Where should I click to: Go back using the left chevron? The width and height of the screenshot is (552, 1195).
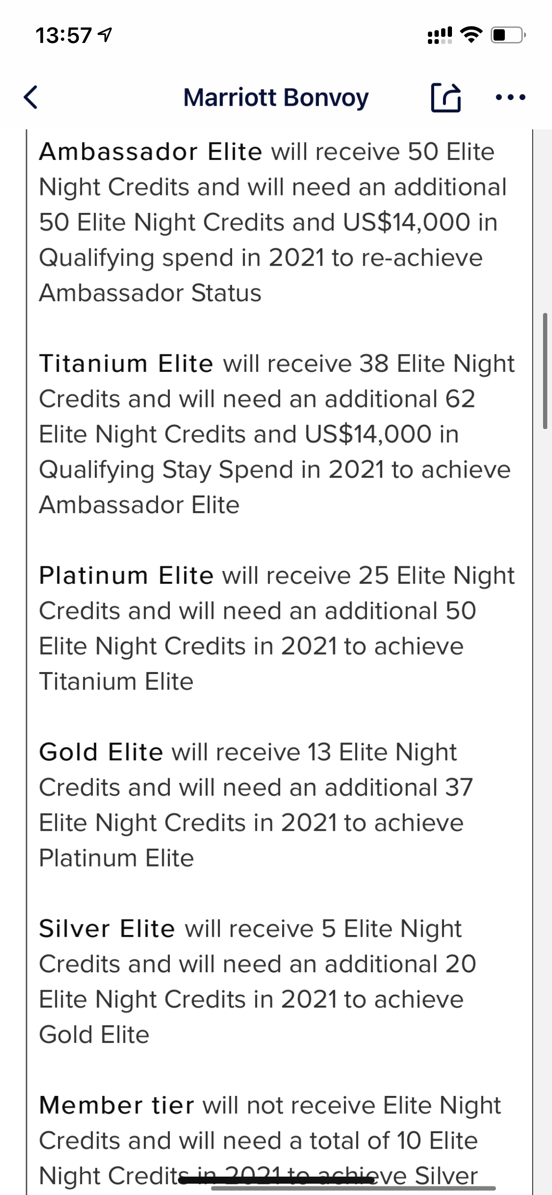(31, 98)
